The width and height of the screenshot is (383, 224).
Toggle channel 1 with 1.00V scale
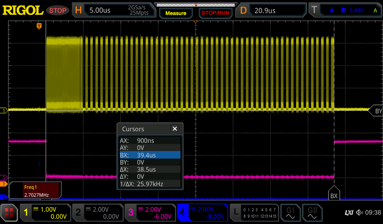(45, 213)
